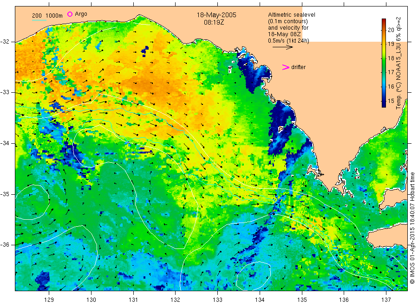Screen dimensions: 418x306
Task: Click the longitude label 134
Action: (260, 300)
